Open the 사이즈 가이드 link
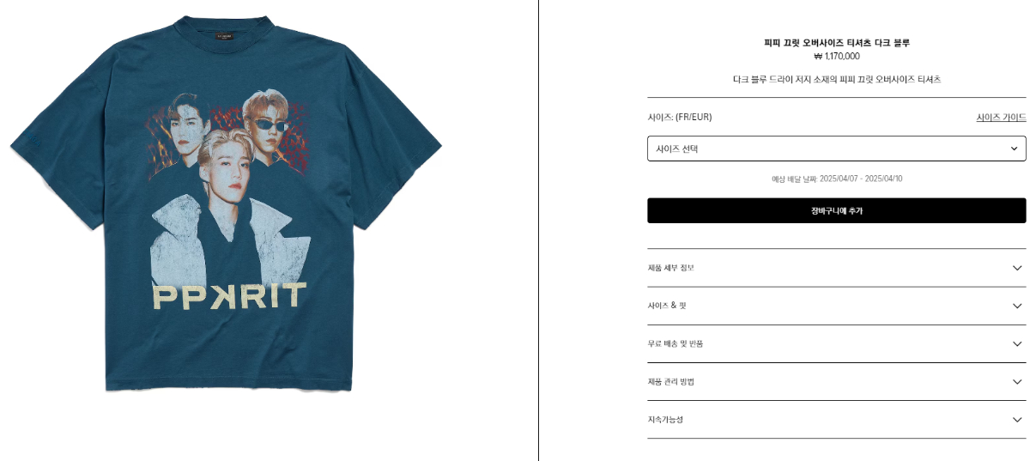1030x461 pixels. pyautogui.click(x=1001, y=118)
